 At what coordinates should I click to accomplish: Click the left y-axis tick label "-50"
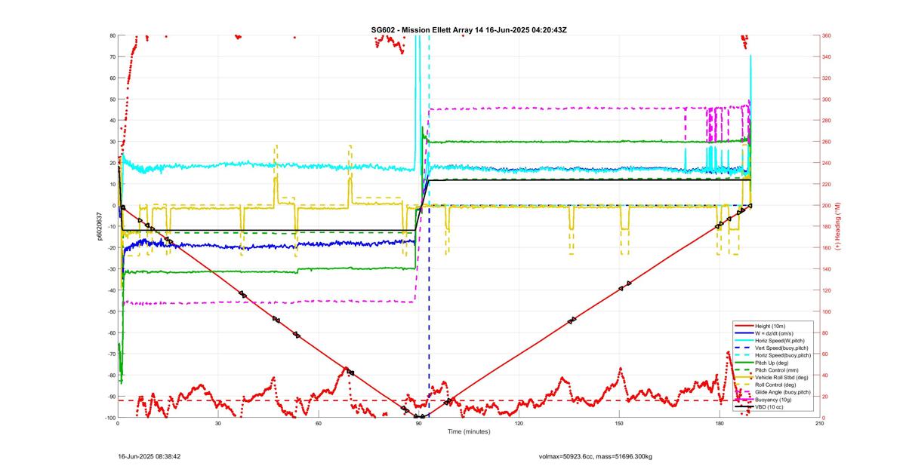[x=111, y=311]
